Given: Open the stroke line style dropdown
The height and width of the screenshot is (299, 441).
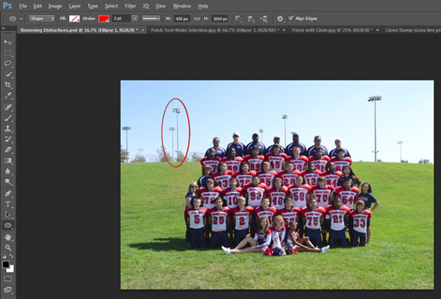Looking at the screenshot, I should point(151,19).
